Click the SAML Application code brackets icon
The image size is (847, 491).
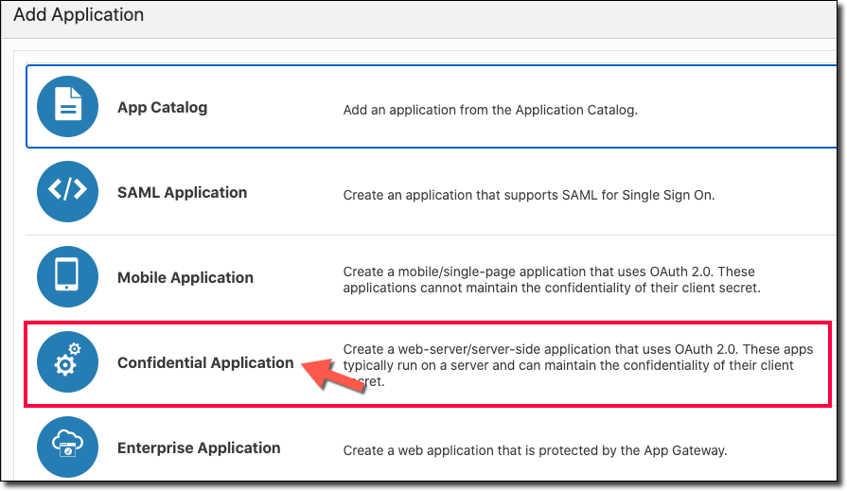tap(67, 191)
